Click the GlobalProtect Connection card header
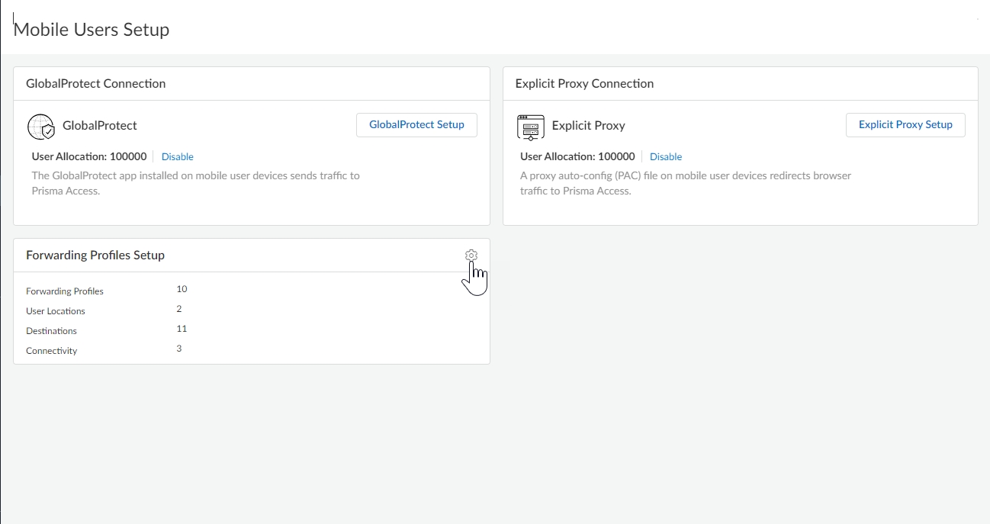The image size is (990, 524). [96, 84]
